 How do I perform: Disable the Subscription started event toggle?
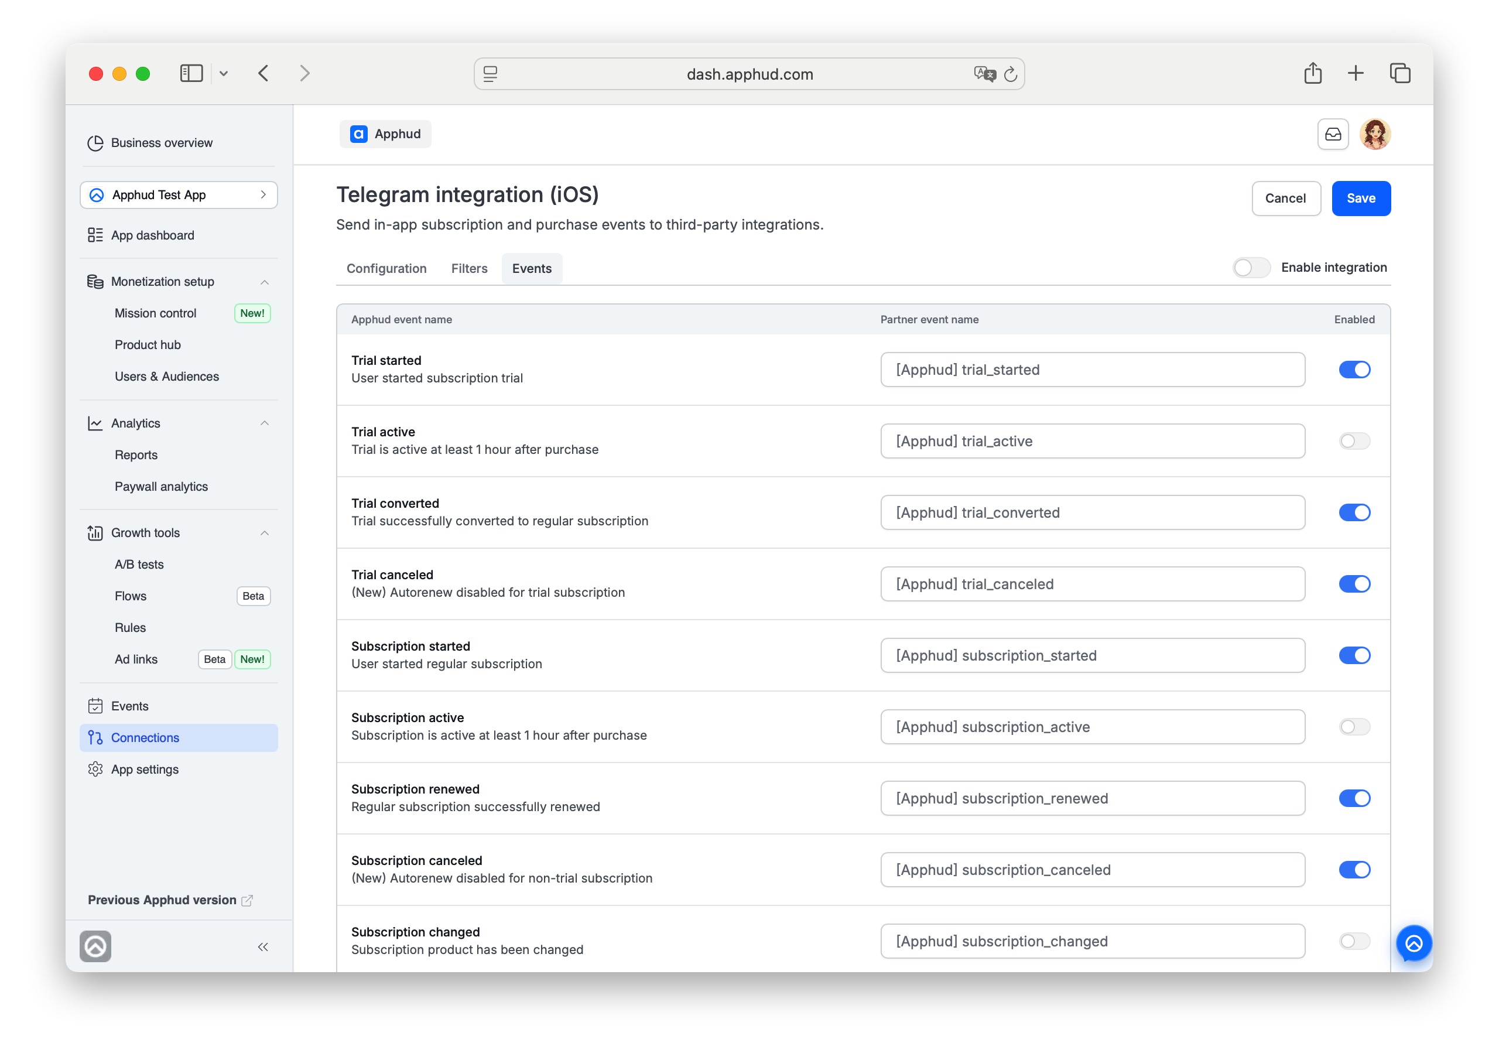(1354, 656)
